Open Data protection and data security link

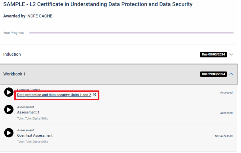point(54,95)
